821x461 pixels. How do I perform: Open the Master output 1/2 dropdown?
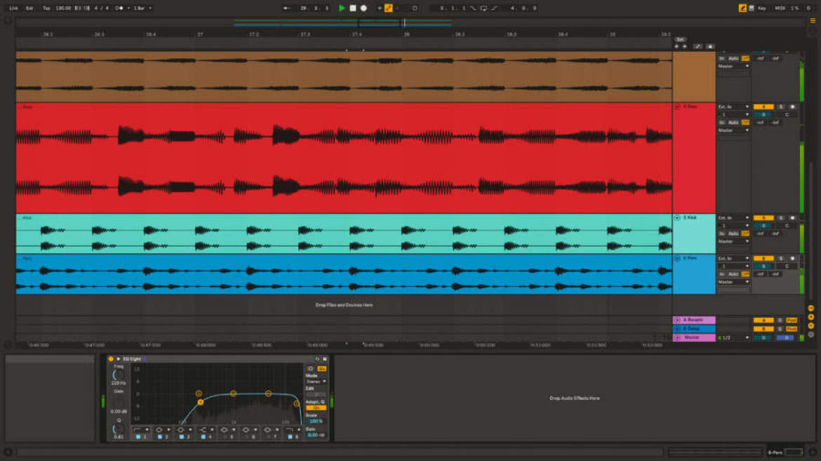click(733, 338)
